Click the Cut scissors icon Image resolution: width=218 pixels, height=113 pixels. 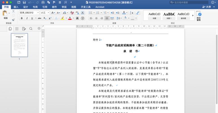(x=14, y=11)
